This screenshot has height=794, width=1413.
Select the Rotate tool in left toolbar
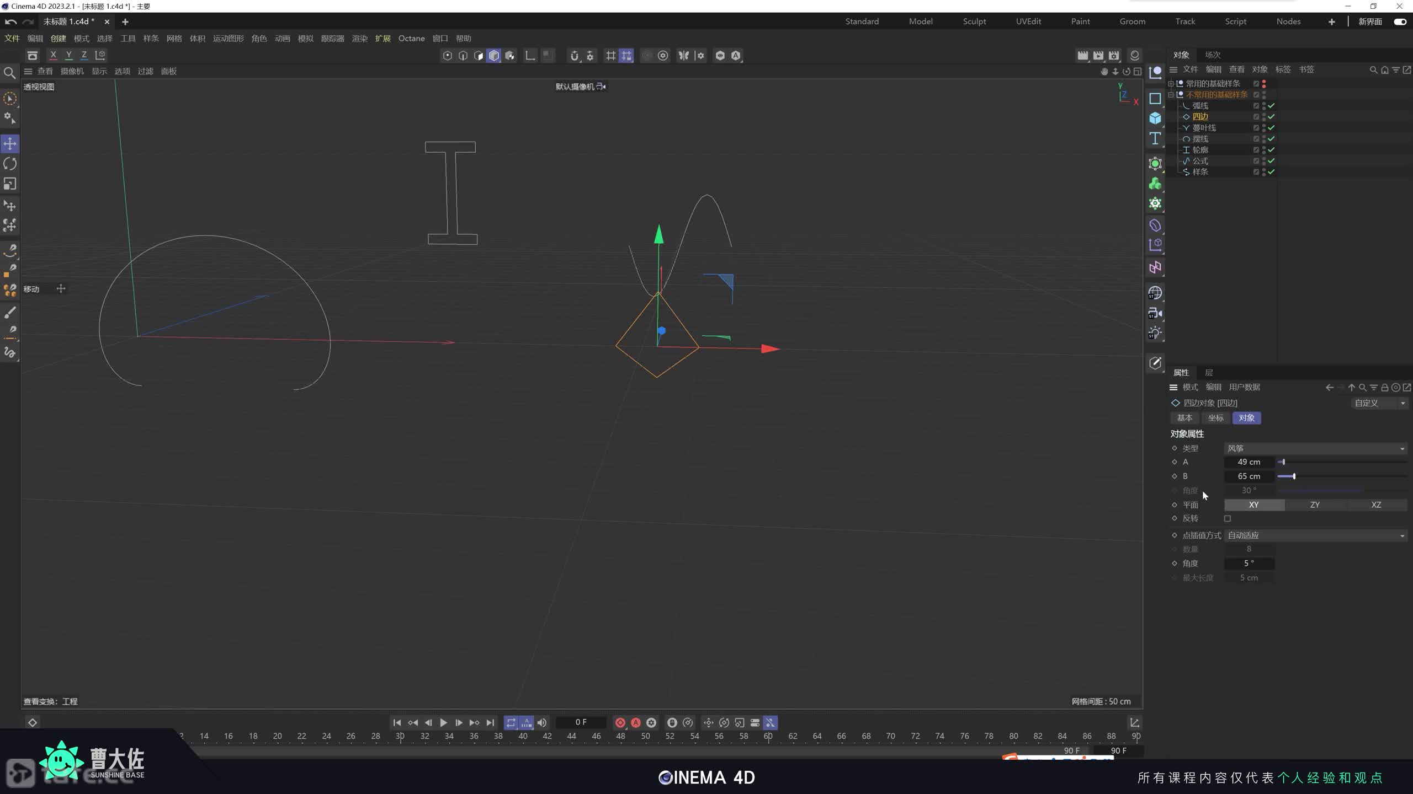coord(10,164)
